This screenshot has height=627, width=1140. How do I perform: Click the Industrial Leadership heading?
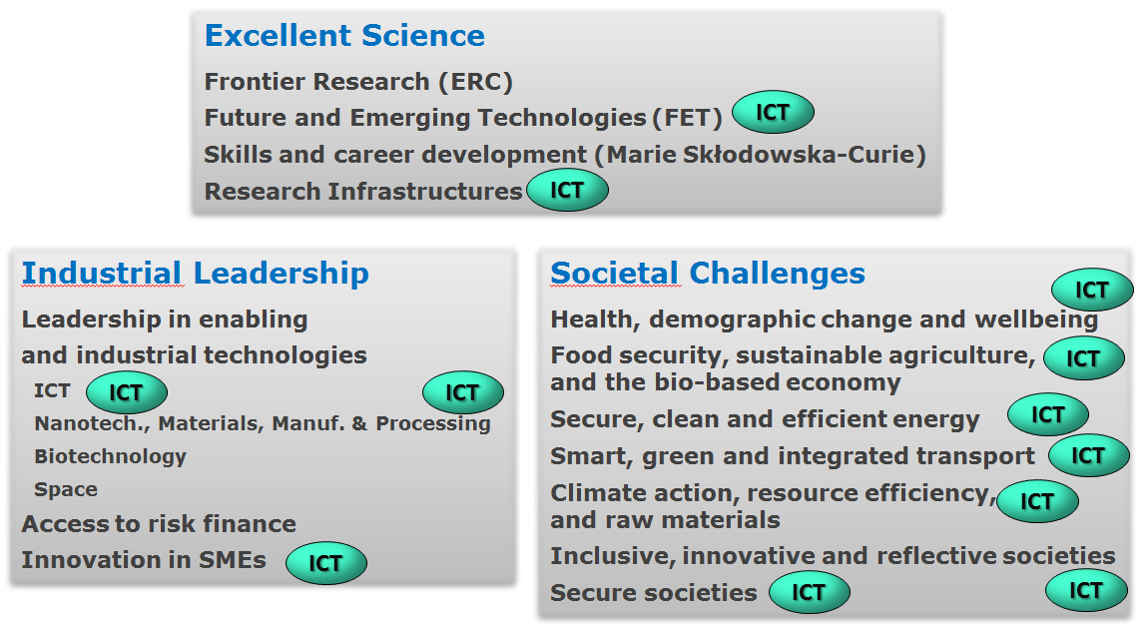[196, 274]
